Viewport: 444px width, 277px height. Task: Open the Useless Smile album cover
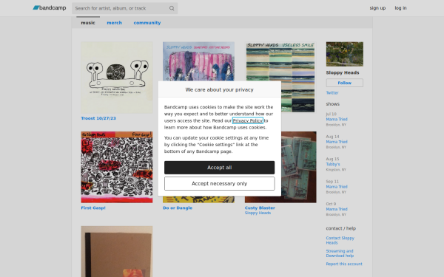(x=280, y=77)
